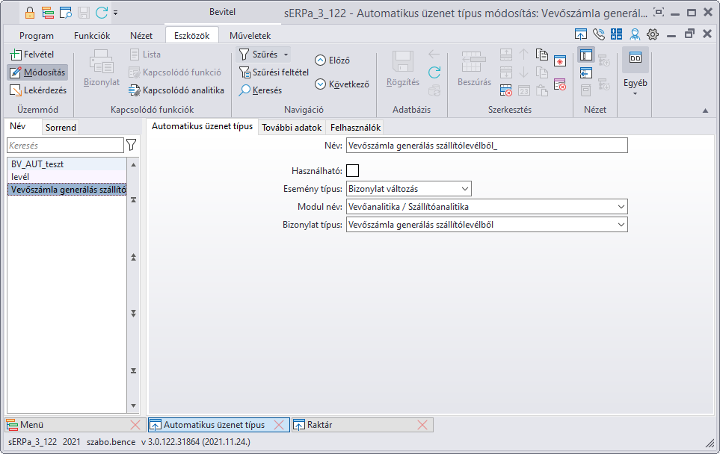Click the window search icon in quick access toolbar
The image size is (720, 454).
click(x=66, y=13)
